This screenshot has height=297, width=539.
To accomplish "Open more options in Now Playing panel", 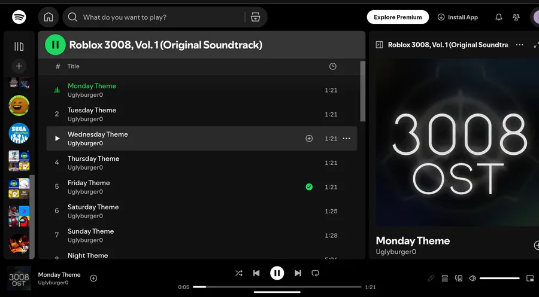I will [x=519, y=45].
